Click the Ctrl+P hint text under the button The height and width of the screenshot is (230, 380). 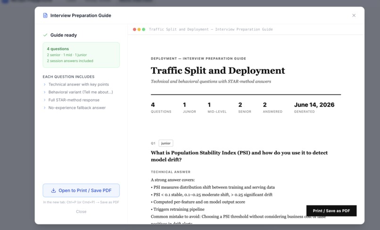coord(81,202)
